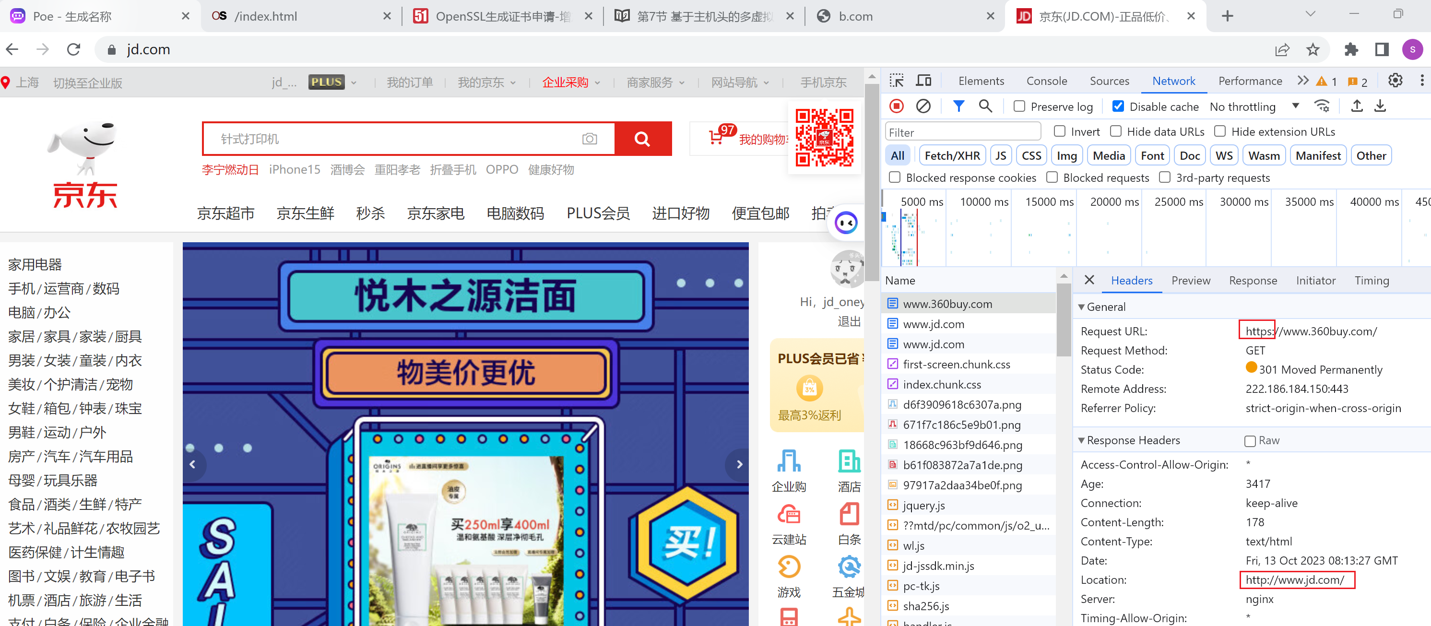This screenshot has width=1431, height=626.
Task: Click the JD search magnifier button
Action: pos(642,139)
